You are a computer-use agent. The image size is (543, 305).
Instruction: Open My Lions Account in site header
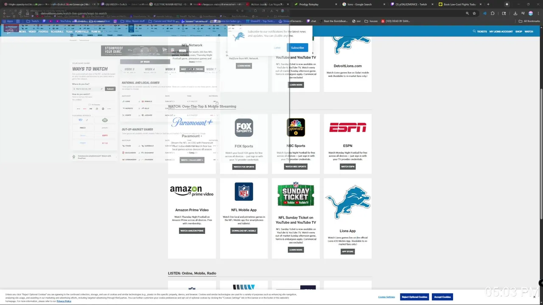(x=501, y=31)
